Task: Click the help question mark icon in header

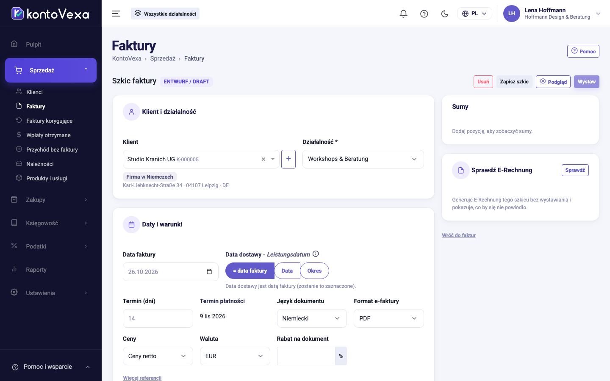Action: pos(424,14)
